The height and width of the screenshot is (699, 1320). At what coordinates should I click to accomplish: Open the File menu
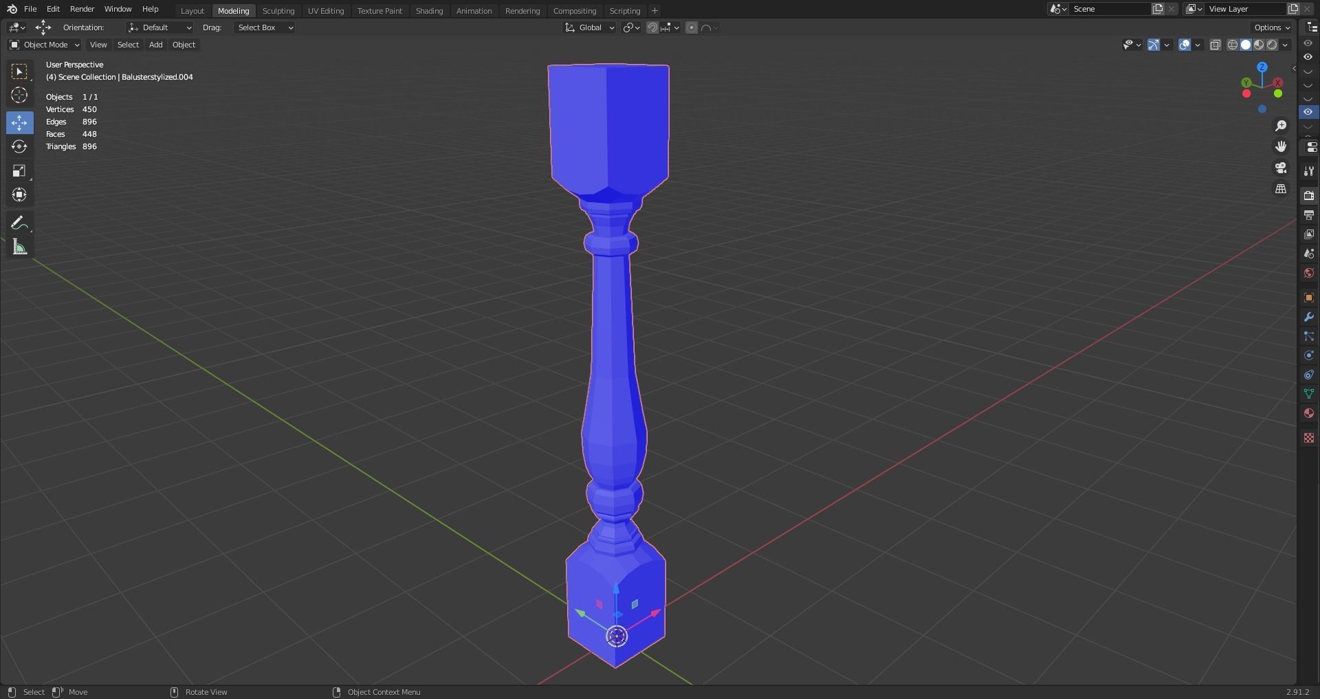(30, 9)
